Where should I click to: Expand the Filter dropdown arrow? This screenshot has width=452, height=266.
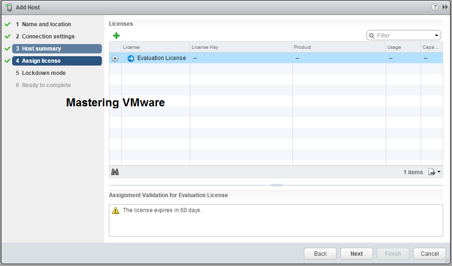pyautogui.click(x=437, y=36)
